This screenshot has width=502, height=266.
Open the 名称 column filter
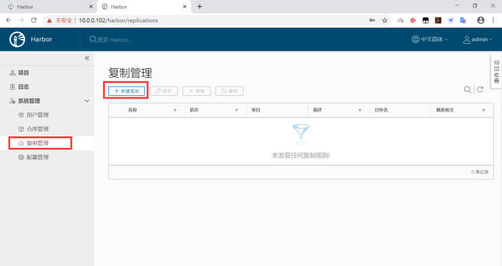coord(175,111)
